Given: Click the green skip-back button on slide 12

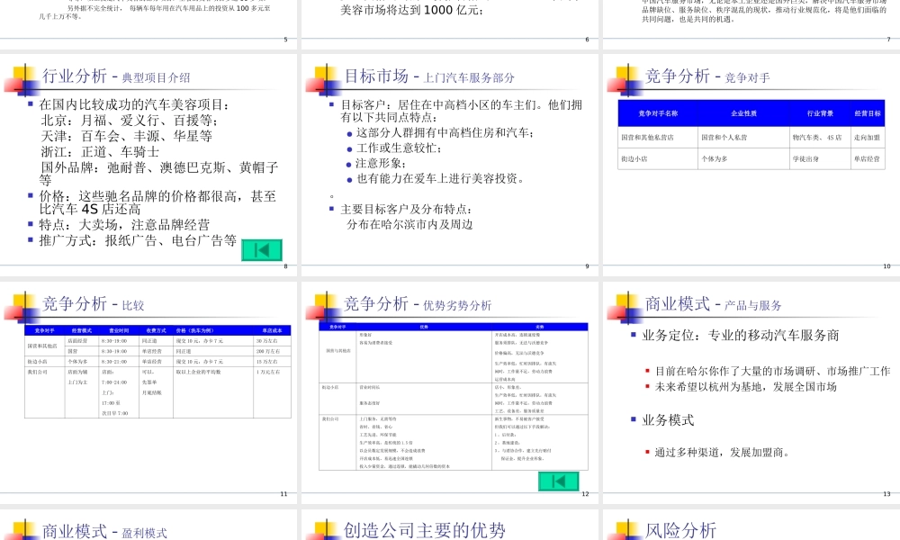Looking at the screenshot, I should (559, 481).
